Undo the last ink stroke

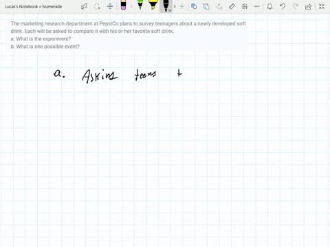pos(283,6)
